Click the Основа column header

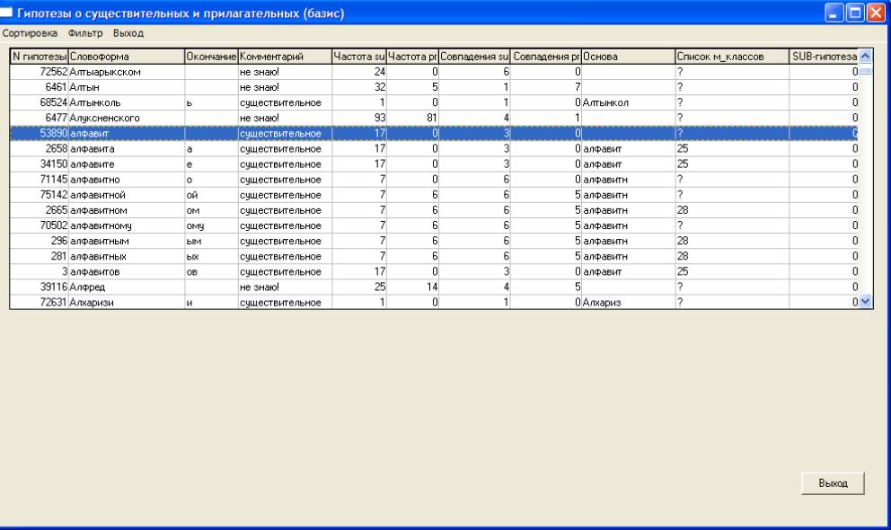coord(627,57)
